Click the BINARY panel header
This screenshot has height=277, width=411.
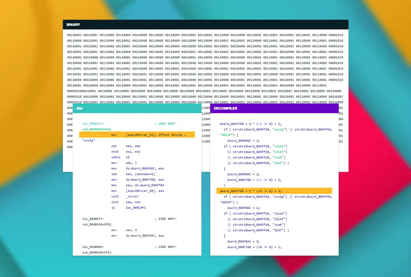point(205,25)
